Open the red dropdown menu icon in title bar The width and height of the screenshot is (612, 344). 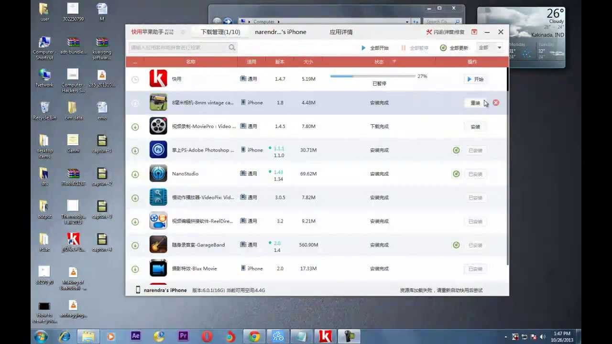click(x=474, y=32)
